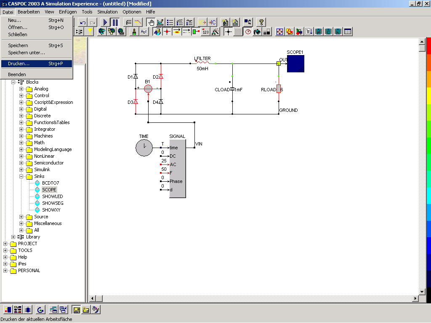Expand the Library node
Viewport: 431px width, 323px height.
[x=13, y=237]
